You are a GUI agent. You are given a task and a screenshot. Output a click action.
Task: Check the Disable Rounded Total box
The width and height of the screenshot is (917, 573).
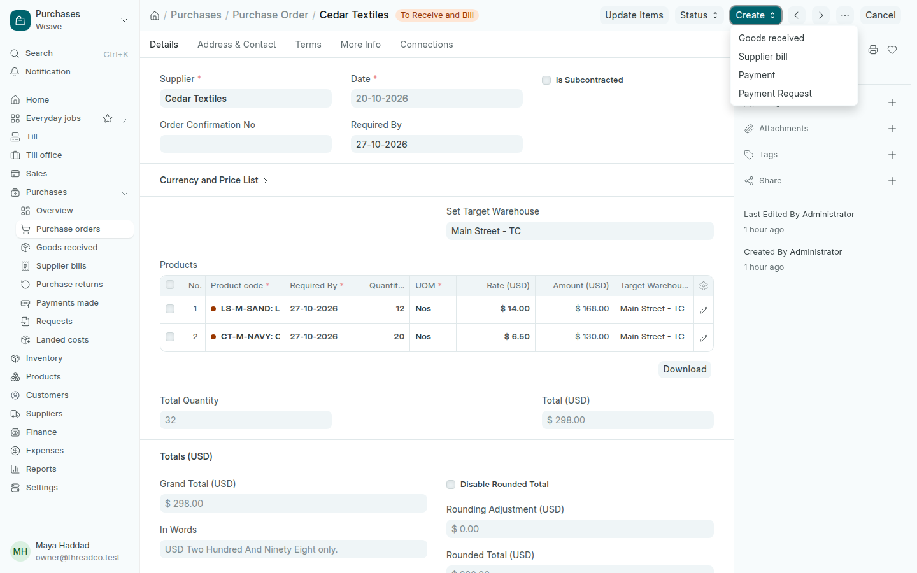451,485
